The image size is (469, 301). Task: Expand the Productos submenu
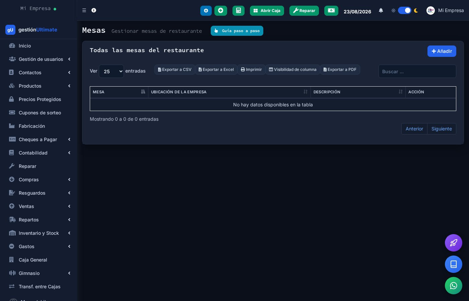[39, 86]
